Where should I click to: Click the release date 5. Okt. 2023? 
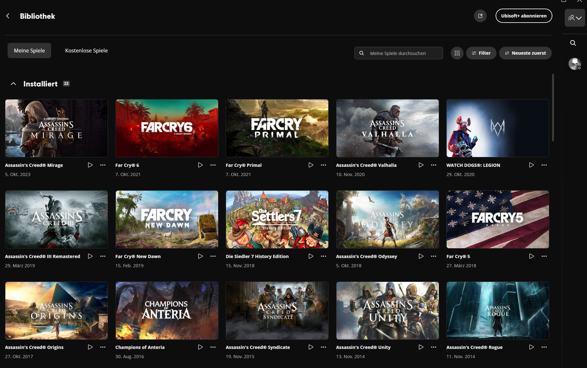coord(18,174)
